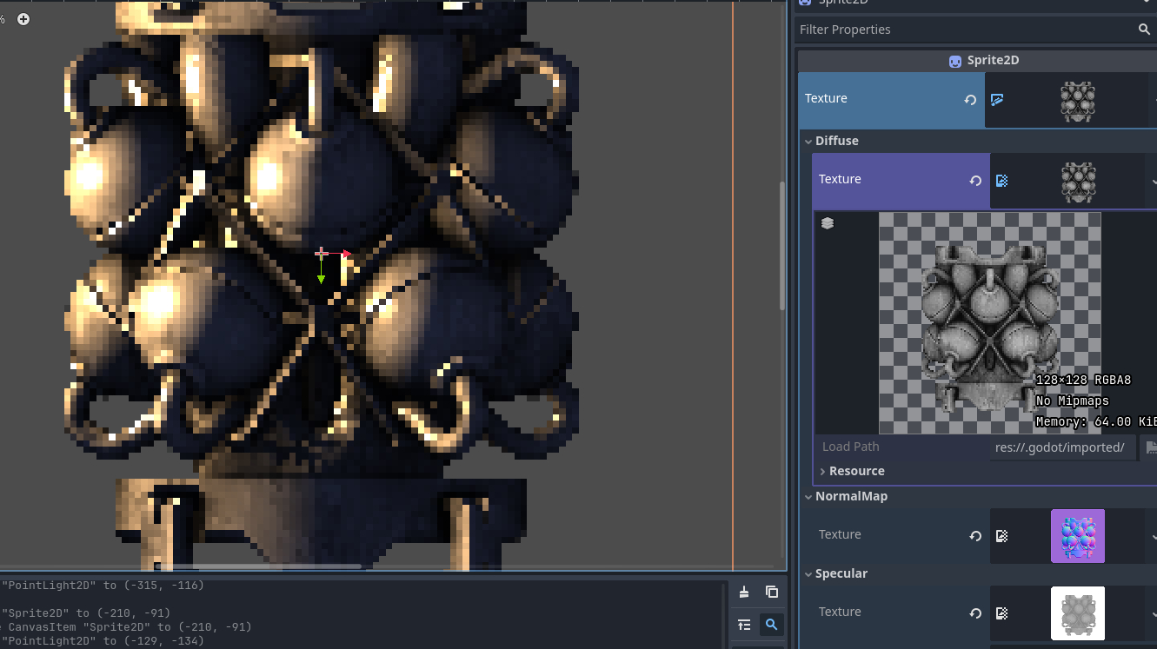The height and width of the screenshot is (649, 1157).
Task: Click the zoom in plus button in viewport
Action: [x=23, y=19]
